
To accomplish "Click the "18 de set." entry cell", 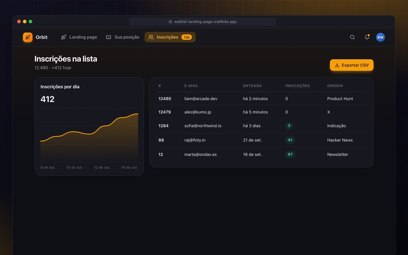I will pyautogui.click(x=252, y=154).
